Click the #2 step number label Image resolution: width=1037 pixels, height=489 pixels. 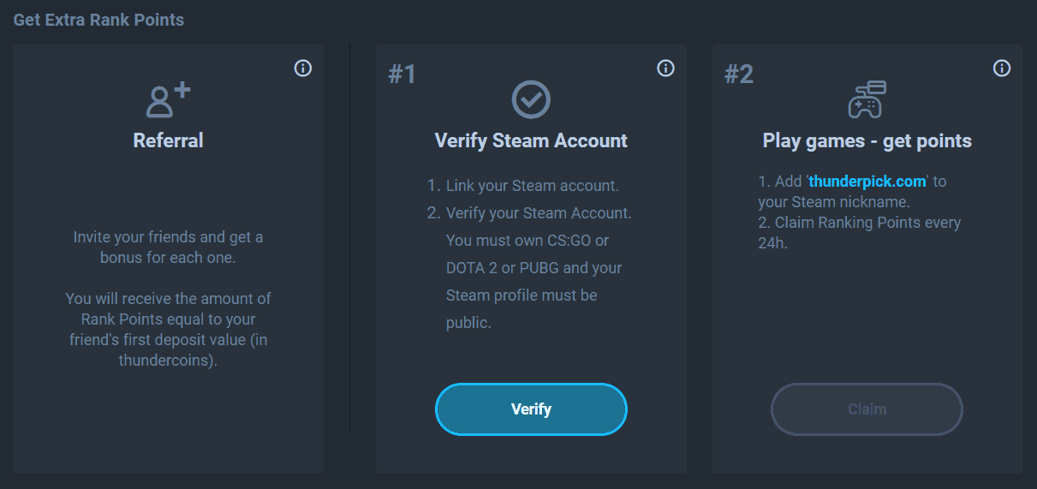pyautogui.click(x=739, y=75)
